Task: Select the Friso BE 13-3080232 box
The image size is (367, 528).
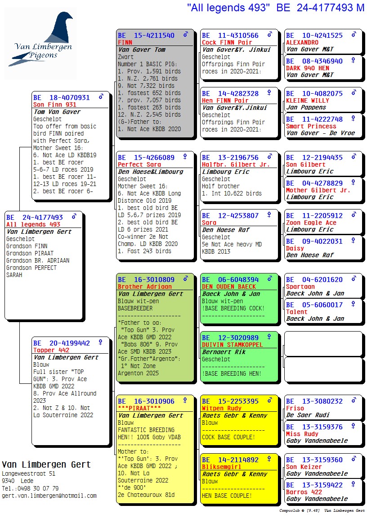Action: point(322,408)
